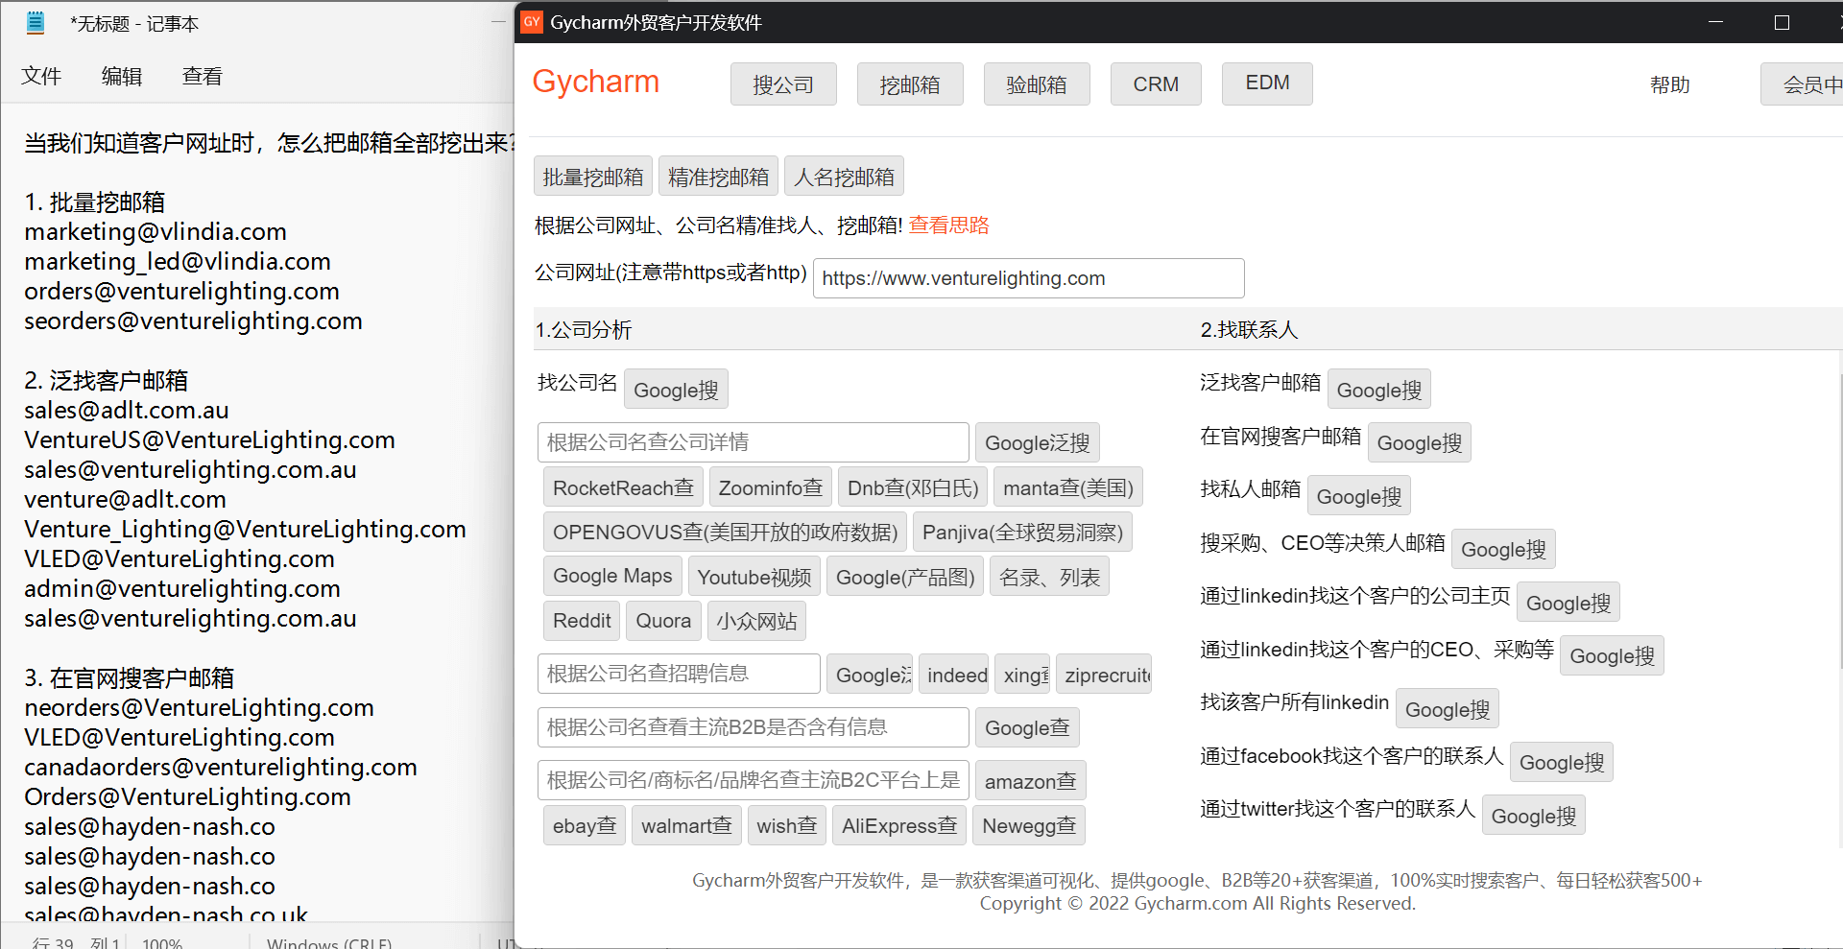Open the 查看 menu in Notepad
Viewport: 1843px width, 949px height.
click(203, 76)
